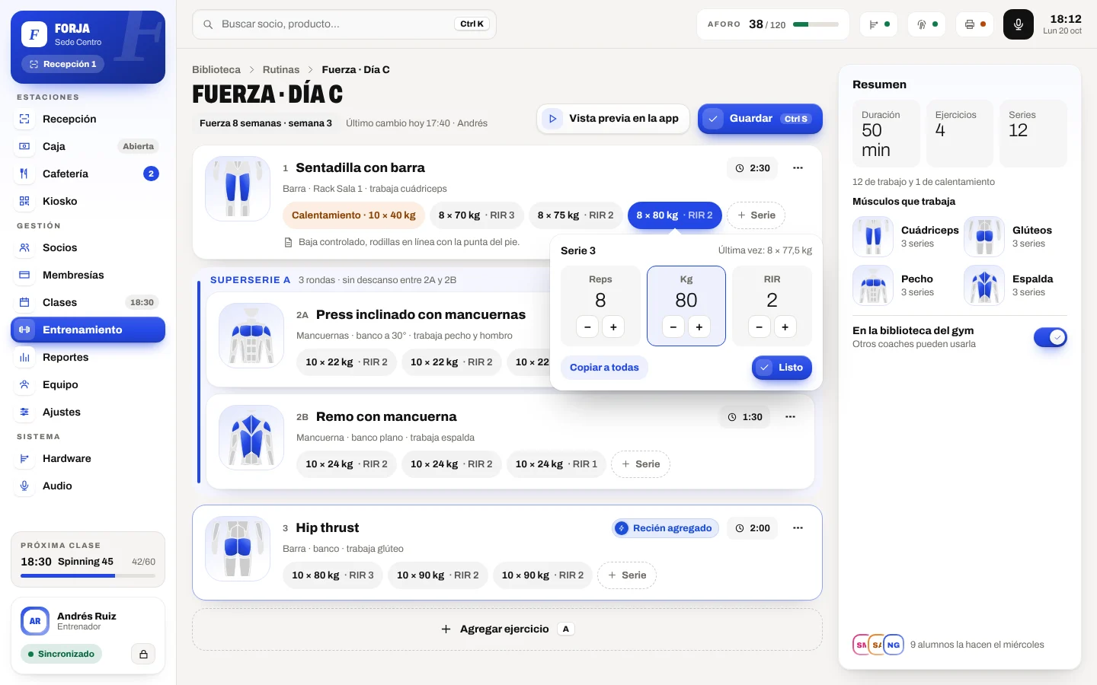This screenshot has width=1097, height=685.
Task: Add a Serie to Hip thrust
Action: point(627,575)
